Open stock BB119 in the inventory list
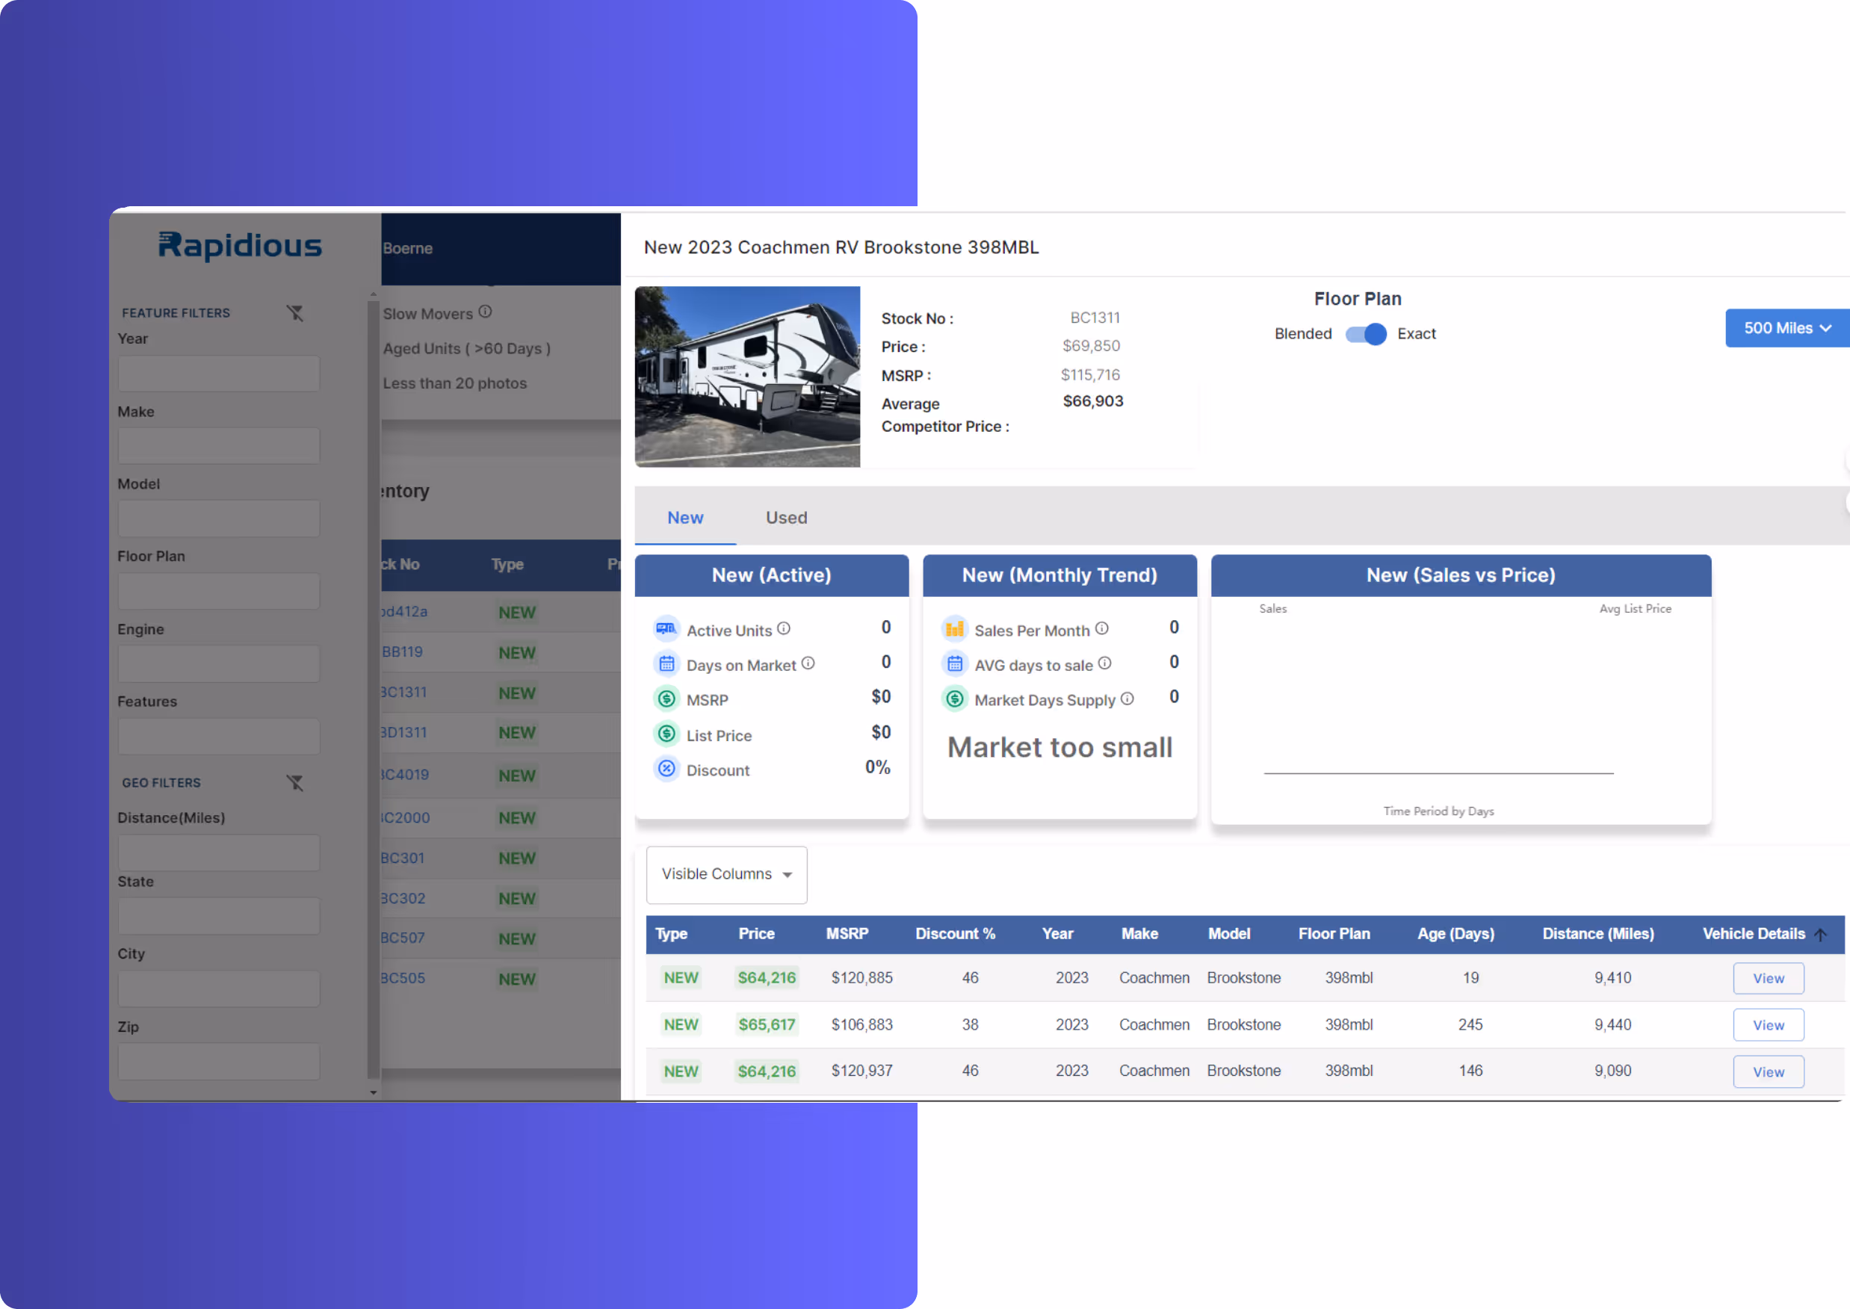This screenshot has width=1850, height=1309. coord(402,652)
